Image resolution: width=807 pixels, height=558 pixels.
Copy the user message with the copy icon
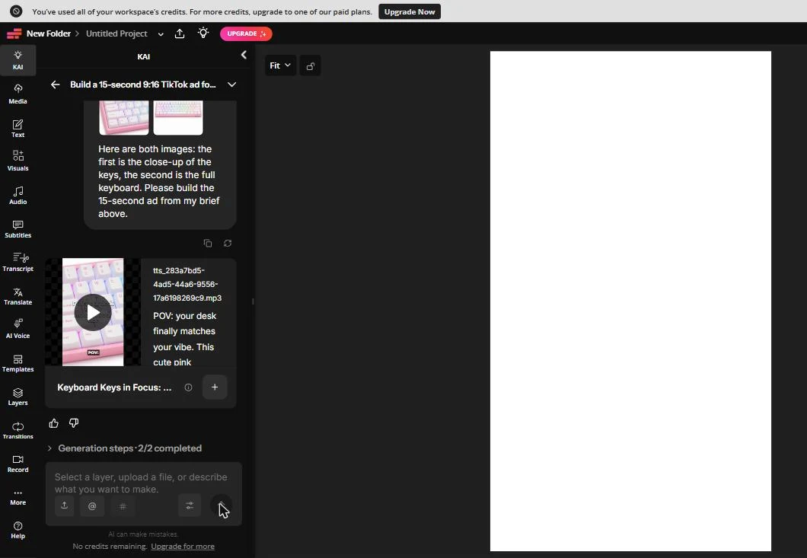click(207, 243)
